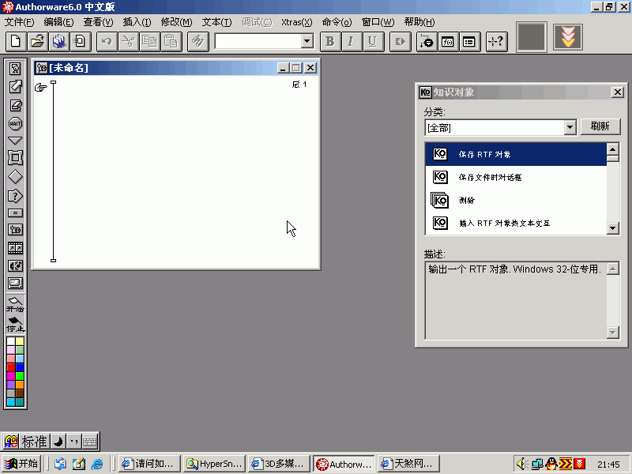Click the Open file toolbar icon
Viewport: 632px width, 474px height.
tap(37, 41)
